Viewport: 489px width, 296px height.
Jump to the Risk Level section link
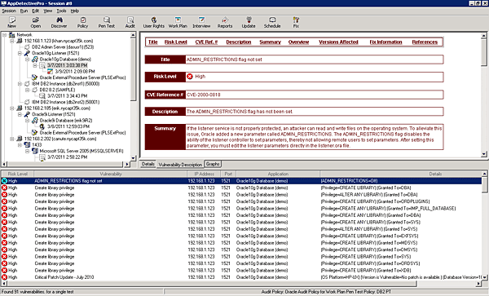pos(175,42)
